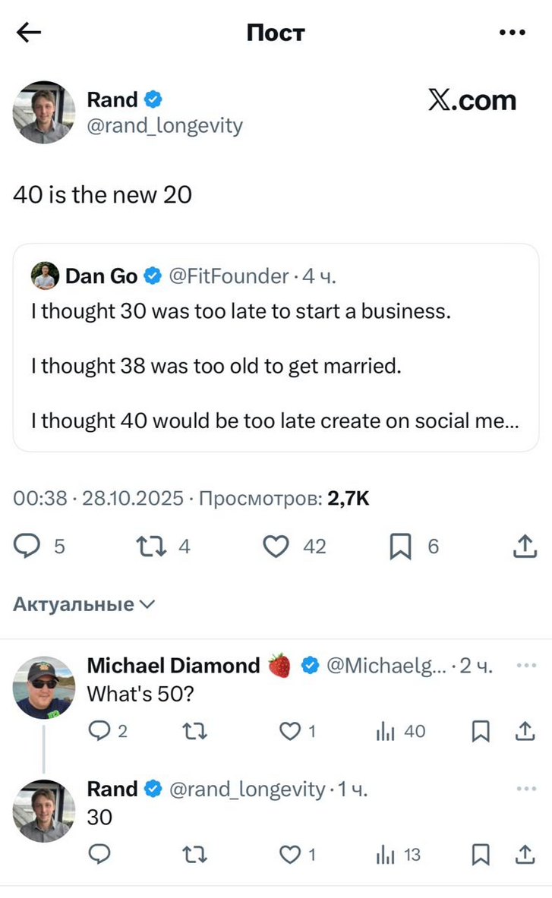Tap the back arrow icon

pyautogui.click(x=28, y=33)
